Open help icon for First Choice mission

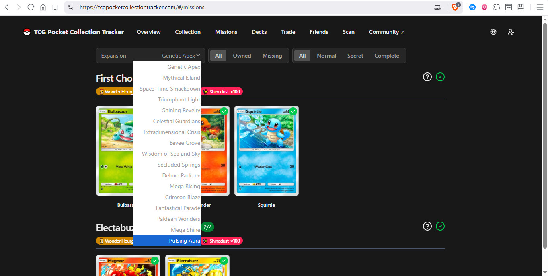click(427, 76)
